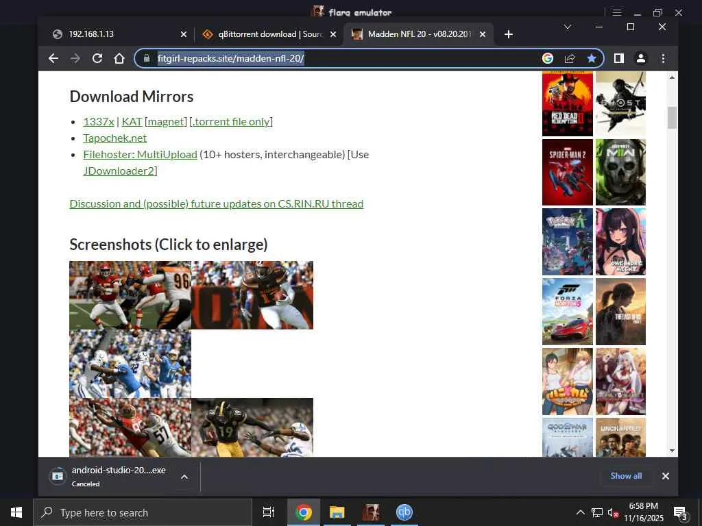Open a new browser tab
Viewport: 702px width, 526px height.
(x=509, y=34)
